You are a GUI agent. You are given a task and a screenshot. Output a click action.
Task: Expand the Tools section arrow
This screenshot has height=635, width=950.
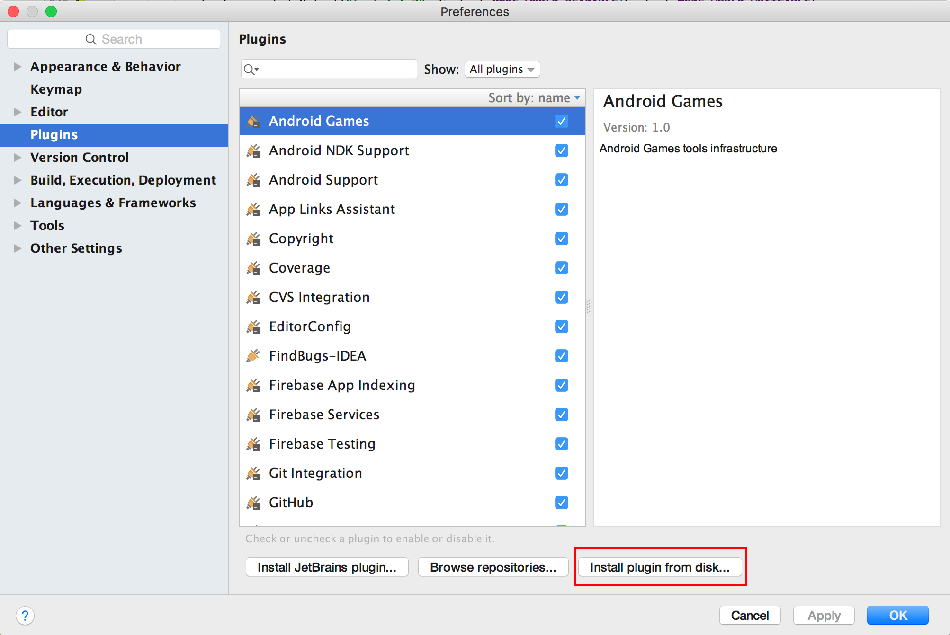click(x=18, y=226)
